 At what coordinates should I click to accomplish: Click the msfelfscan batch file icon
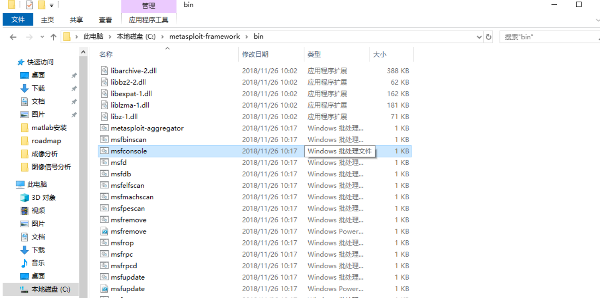pos(104,185)
